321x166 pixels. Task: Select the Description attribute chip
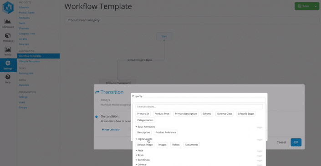coord(143,132)
